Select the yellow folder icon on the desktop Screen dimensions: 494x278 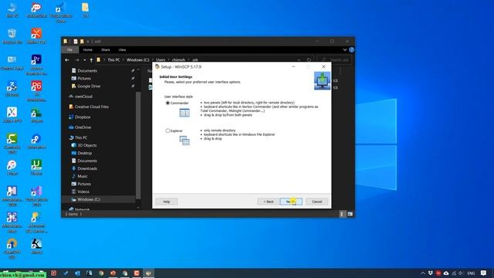pyautogui.click(x=85, y=9)
